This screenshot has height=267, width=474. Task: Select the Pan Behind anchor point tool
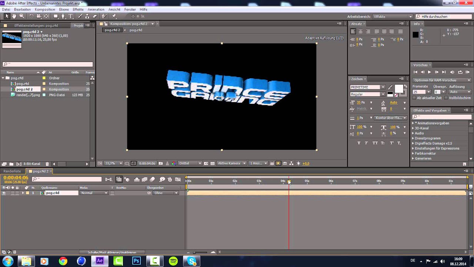tap(46, 16)
